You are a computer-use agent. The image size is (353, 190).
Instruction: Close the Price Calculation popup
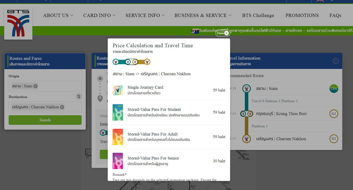point(222,33)
